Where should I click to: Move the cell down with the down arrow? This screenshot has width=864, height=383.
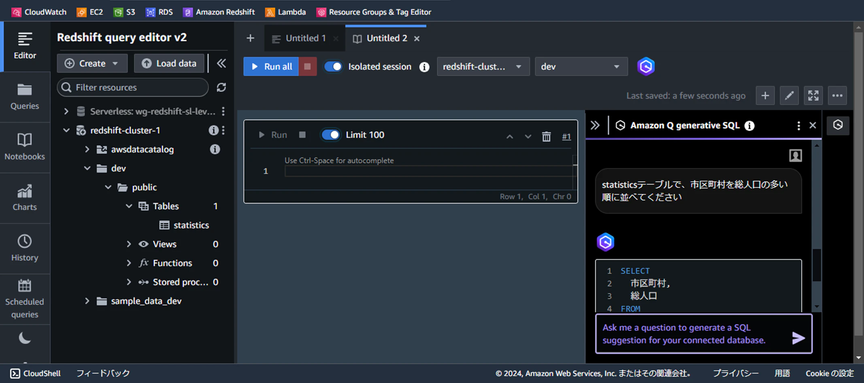pyautogui.click(x=528, y=137)
